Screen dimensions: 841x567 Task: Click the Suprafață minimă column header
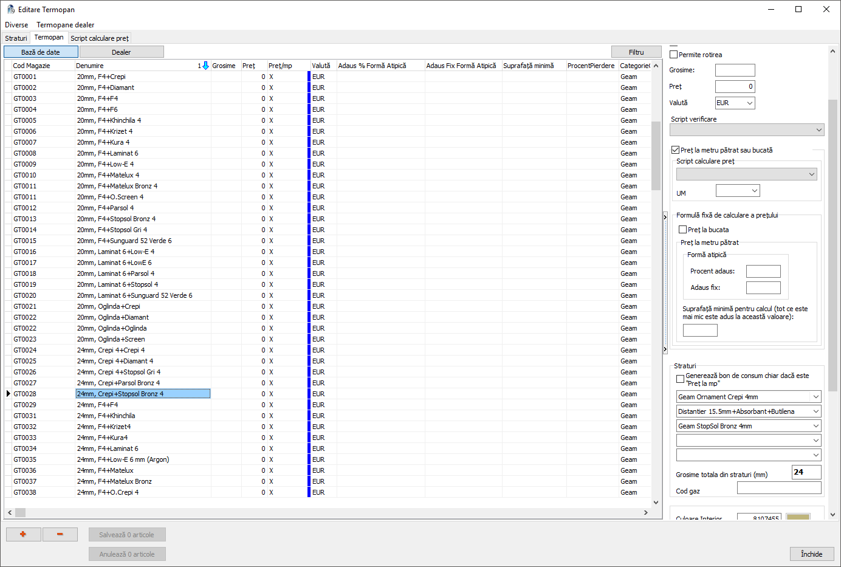tap(534, 66)
